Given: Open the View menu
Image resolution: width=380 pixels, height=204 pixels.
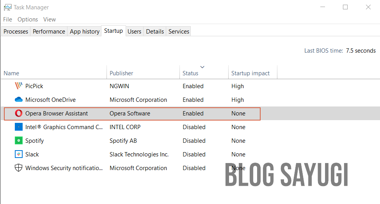Looking at the screenshot, I should [50, 20].
